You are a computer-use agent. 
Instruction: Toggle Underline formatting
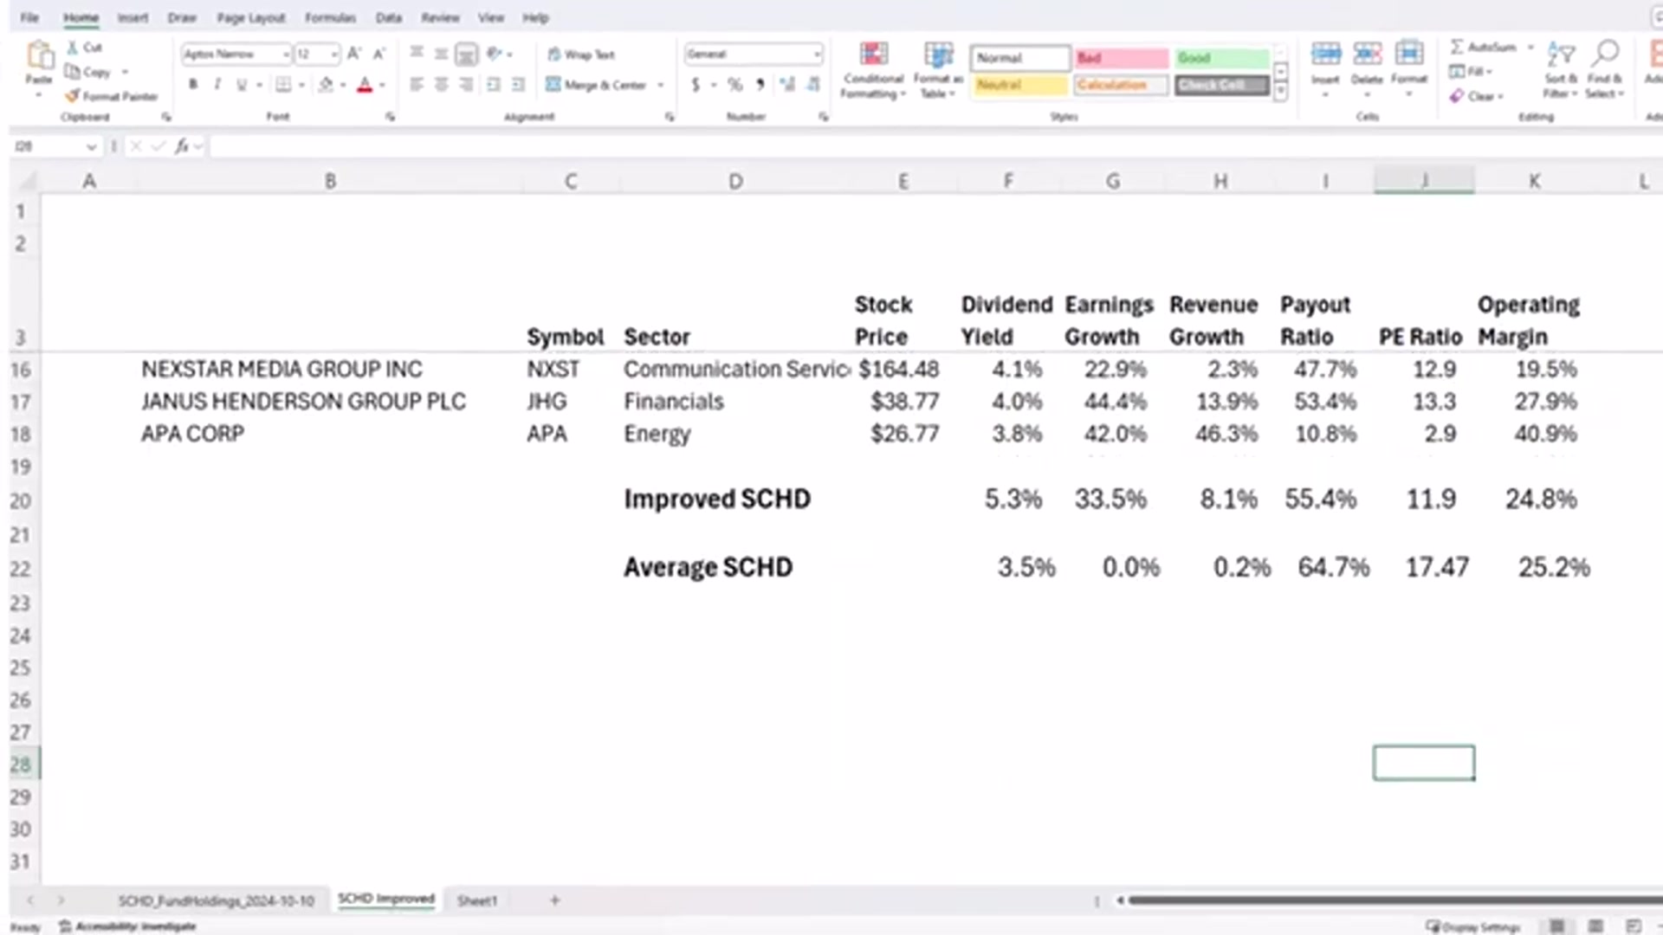(242, 84)
